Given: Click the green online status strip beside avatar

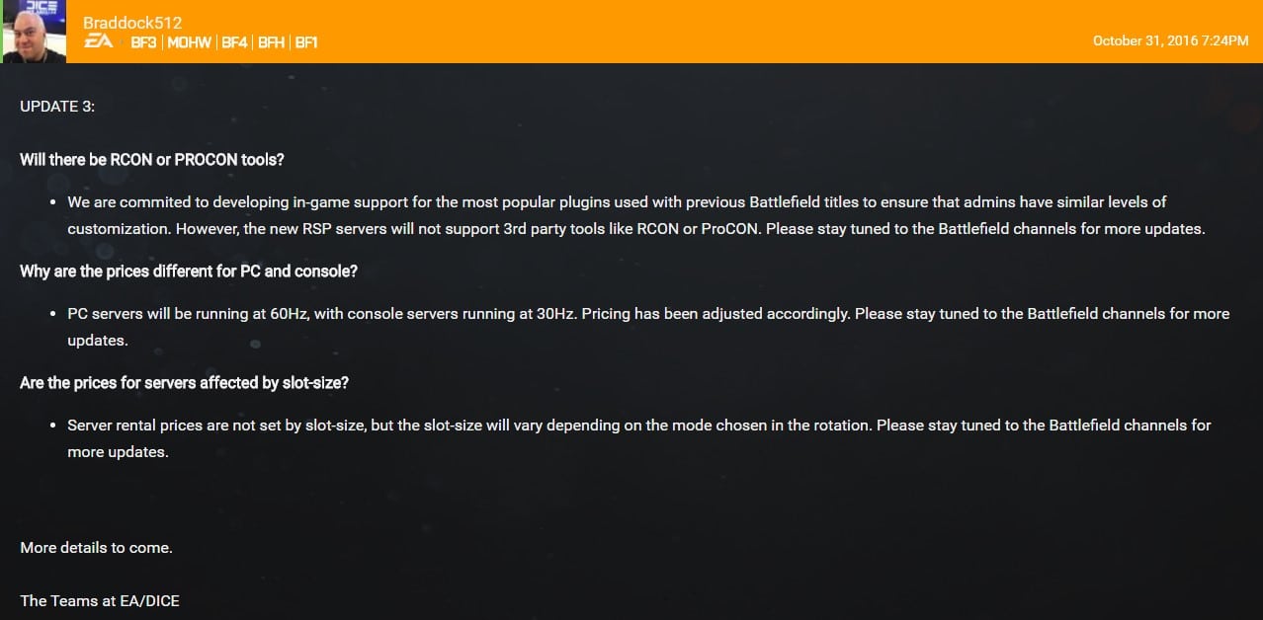Looking at the screenshot, I should click(2, 32).
